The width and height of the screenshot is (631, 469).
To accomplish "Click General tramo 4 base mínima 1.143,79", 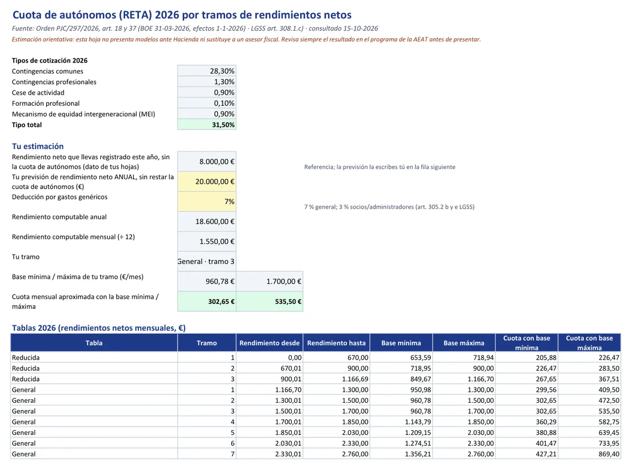I will tap(401, 422).
